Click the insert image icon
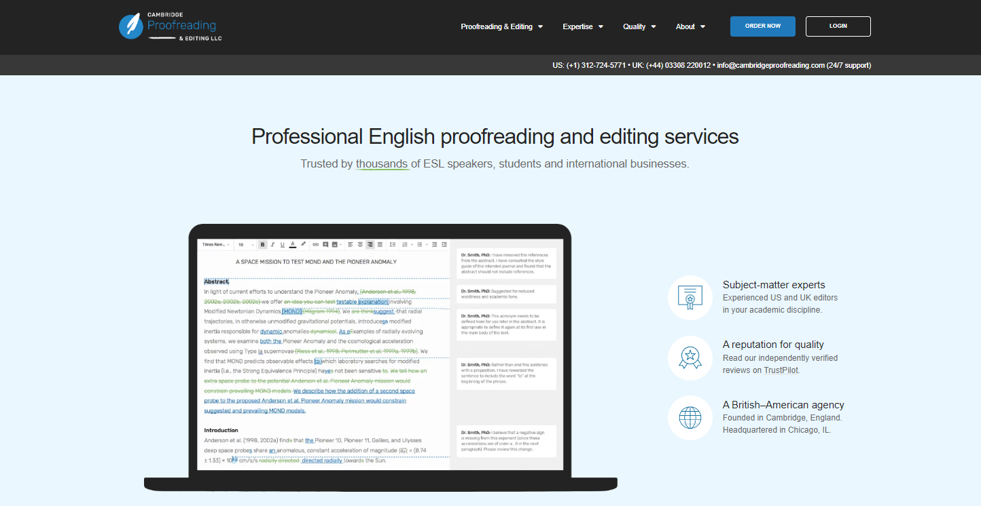This screenshot has width=981, height=506. [x=336, y=244]
